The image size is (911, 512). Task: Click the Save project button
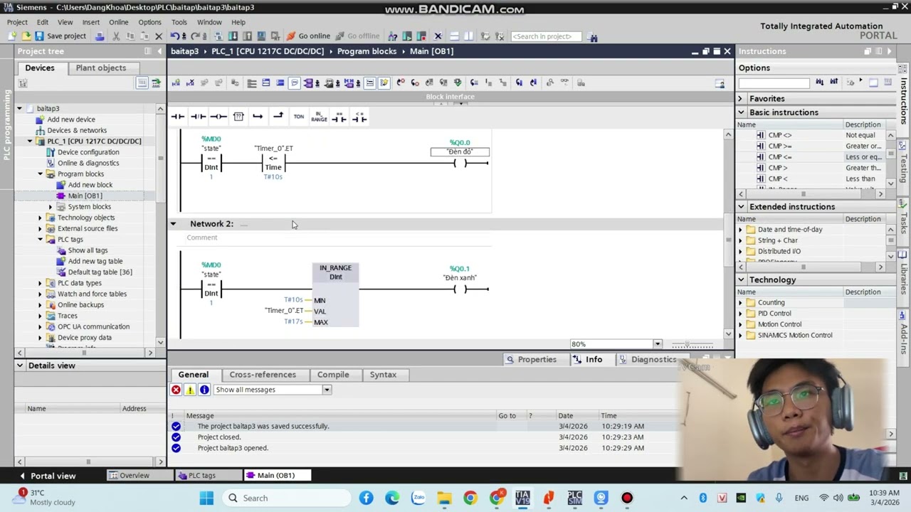tap(60, 36)
